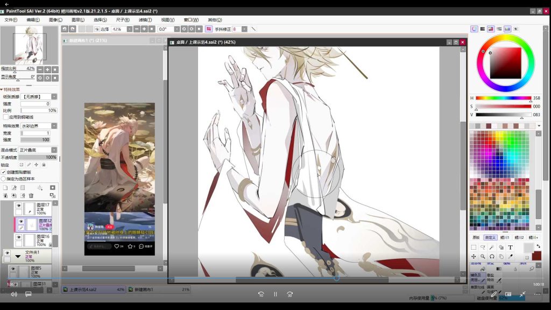Open the rotation angle dropdown in toolbar
This screenshot has height=310, width=551.
(x=176, y=29)
